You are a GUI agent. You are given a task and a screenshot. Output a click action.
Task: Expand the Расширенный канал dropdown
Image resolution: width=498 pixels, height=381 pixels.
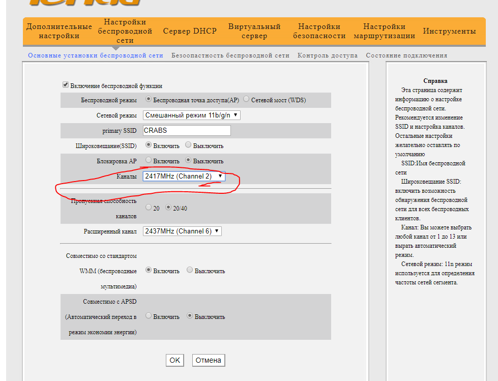point(182,231)
